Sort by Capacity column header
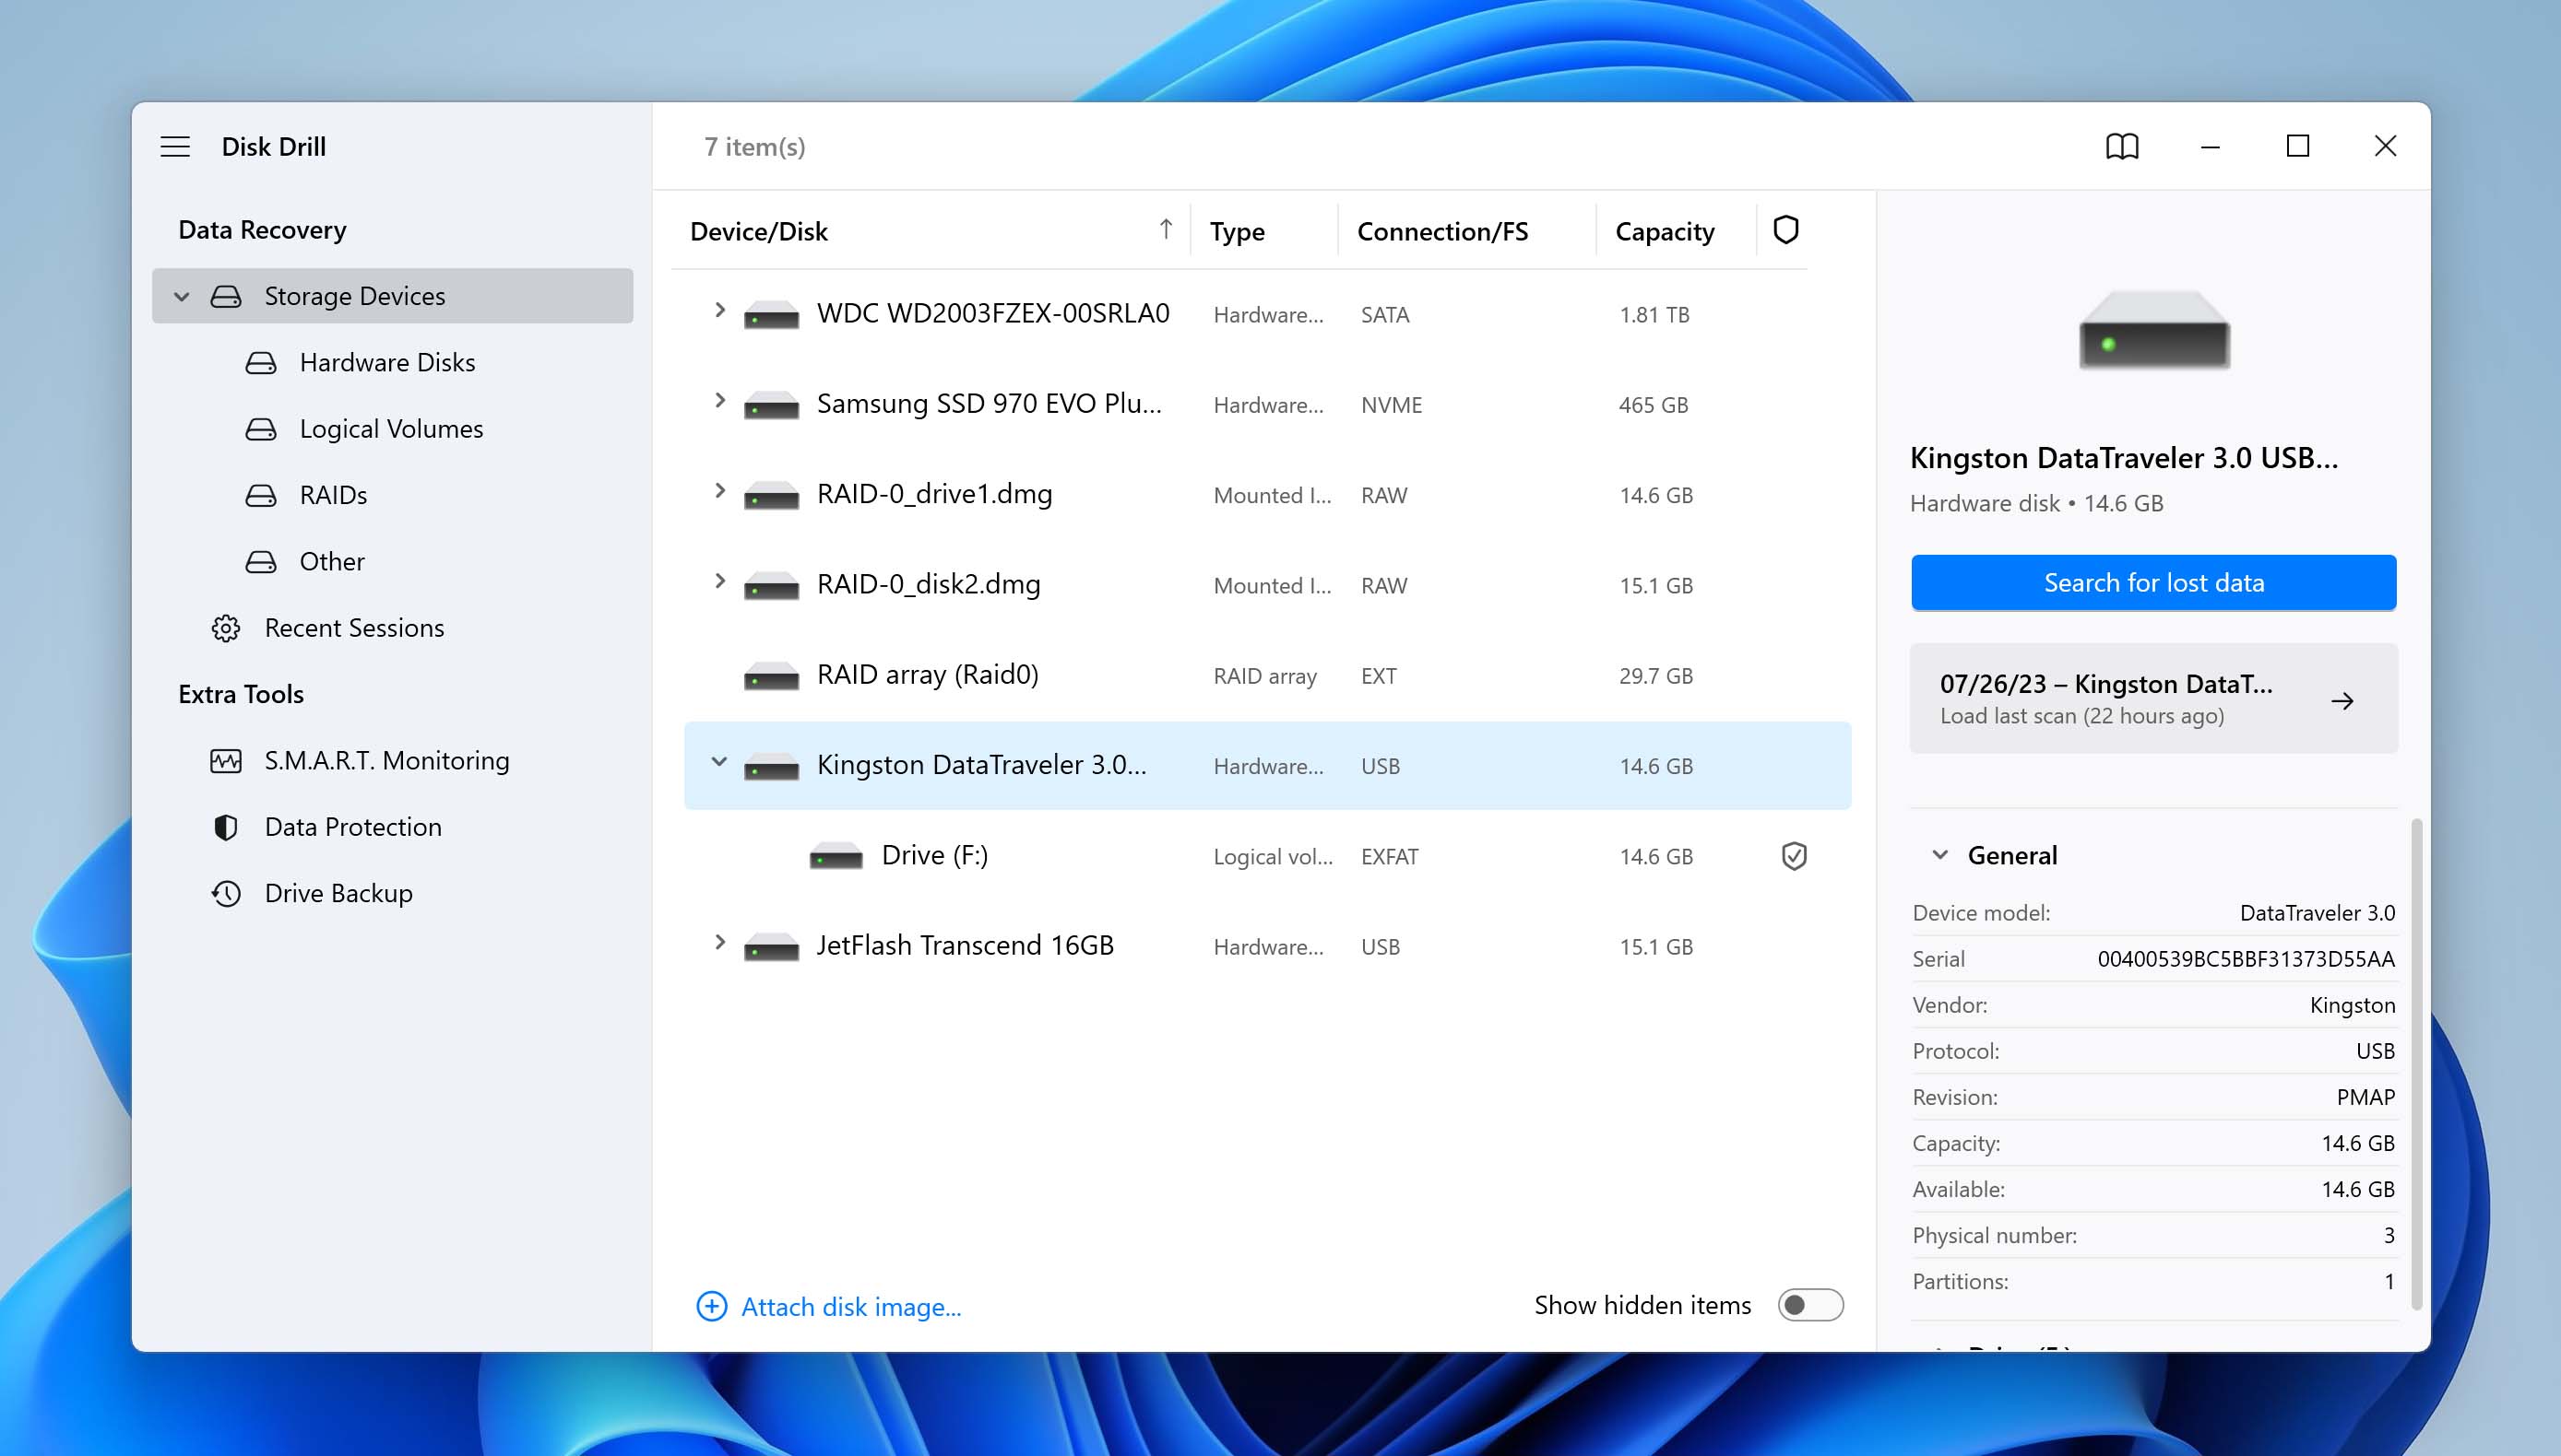The width and height of the screenshot is (2561, 1456). click(1665, 232)
